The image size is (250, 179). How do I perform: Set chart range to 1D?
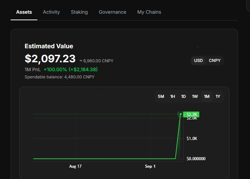tap(183, 96)
